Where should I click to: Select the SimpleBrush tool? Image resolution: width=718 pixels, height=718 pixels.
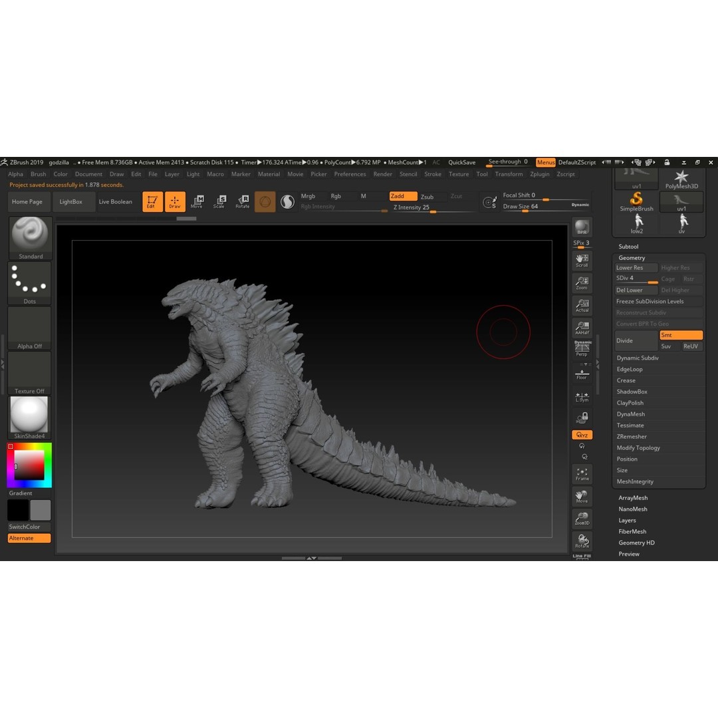click(636, 201)
